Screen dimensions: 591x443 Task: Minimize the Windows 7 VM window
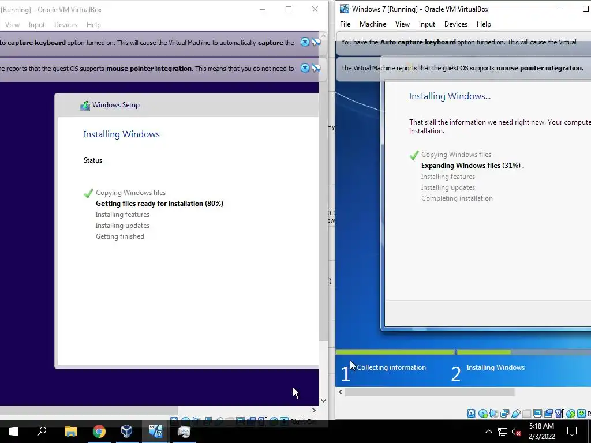[x=560, y=9]
